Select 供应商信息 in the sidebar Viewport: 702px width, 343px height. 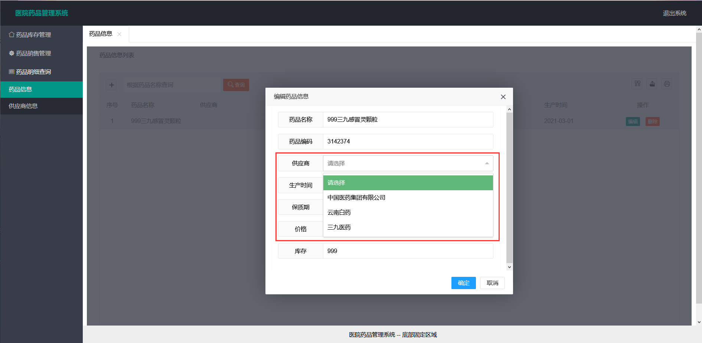click(x=41, y=106)
